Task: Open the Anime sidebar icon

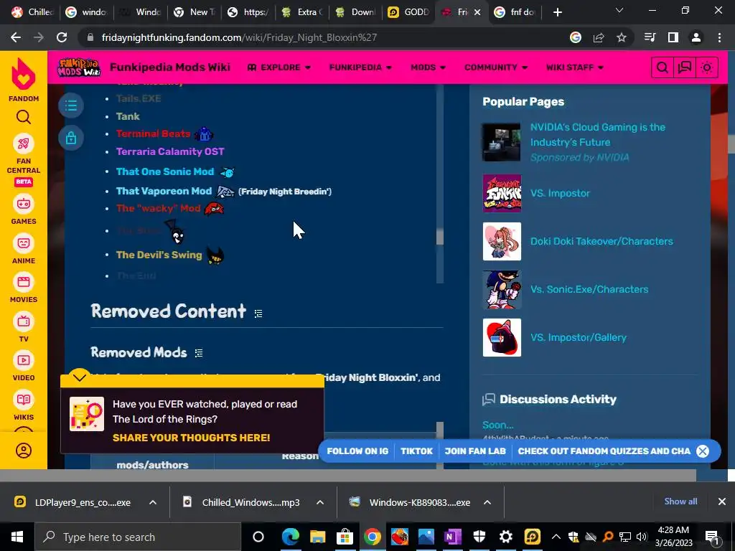Action: pos(24,243)
